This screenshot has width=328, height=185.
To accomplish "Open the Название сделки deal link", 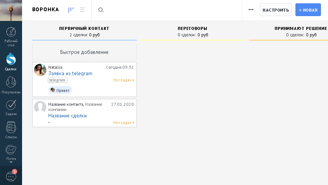I will click(x=67, y=116).
